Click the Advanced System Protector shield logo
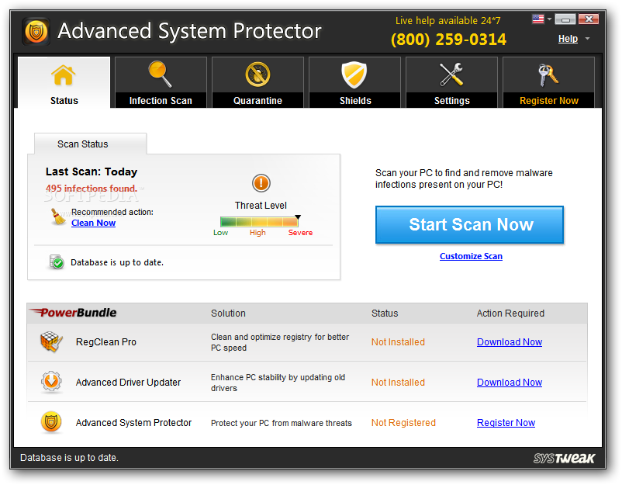 click(36, 31)
